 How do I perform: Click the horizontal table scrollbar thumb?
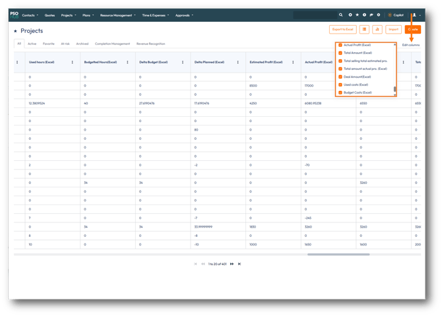click(338, 254)
